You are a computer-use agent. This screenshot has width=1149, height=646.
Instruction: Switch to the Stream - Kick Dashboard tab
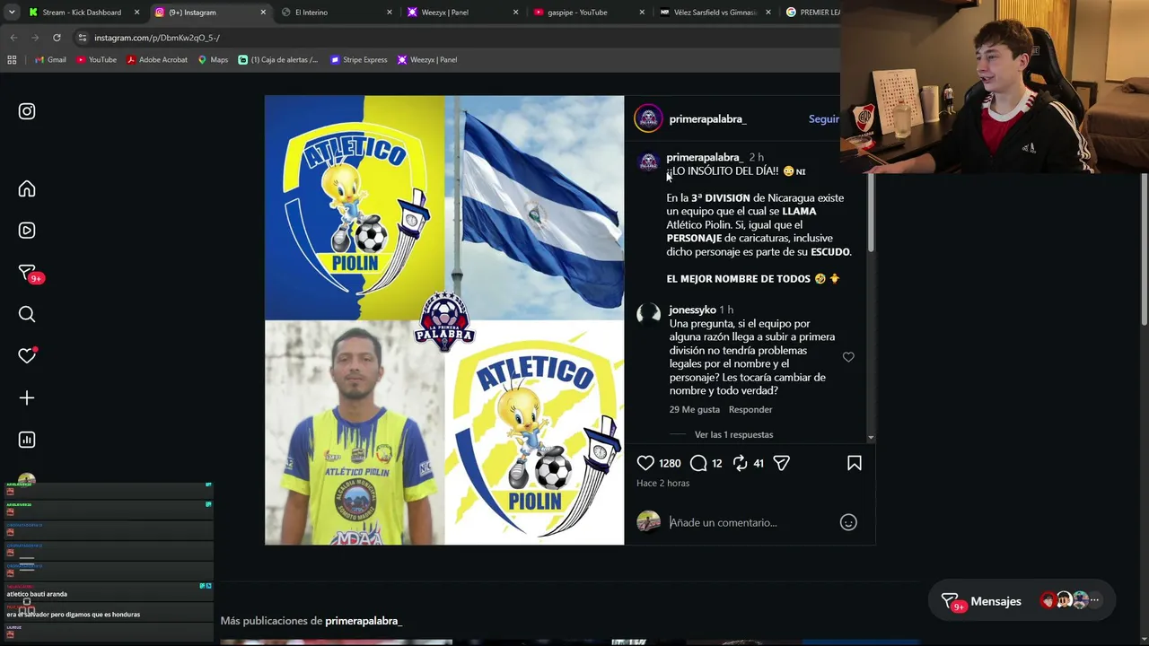81,13
